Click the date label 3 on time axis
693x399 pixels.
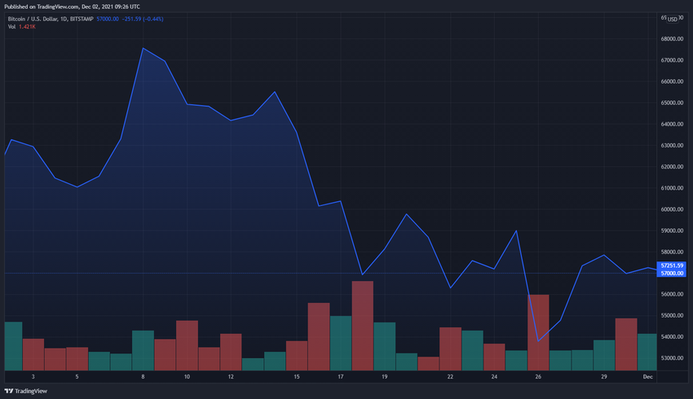pyautogui.click(x=33, y=376)
